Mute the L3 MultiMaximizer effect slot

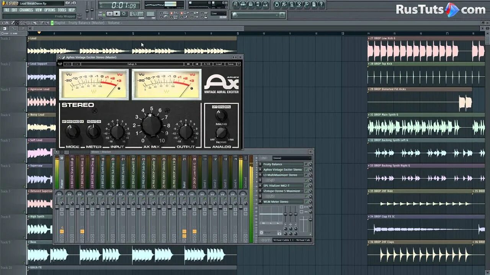pyautogui.click(x=306, y=175)
